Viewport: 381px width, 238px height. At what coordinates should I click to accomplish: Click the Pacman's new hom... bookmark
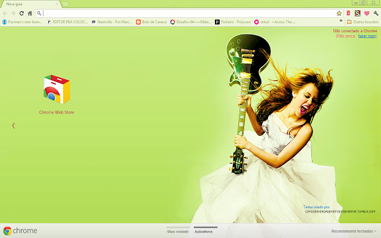[x=22, y=22]
